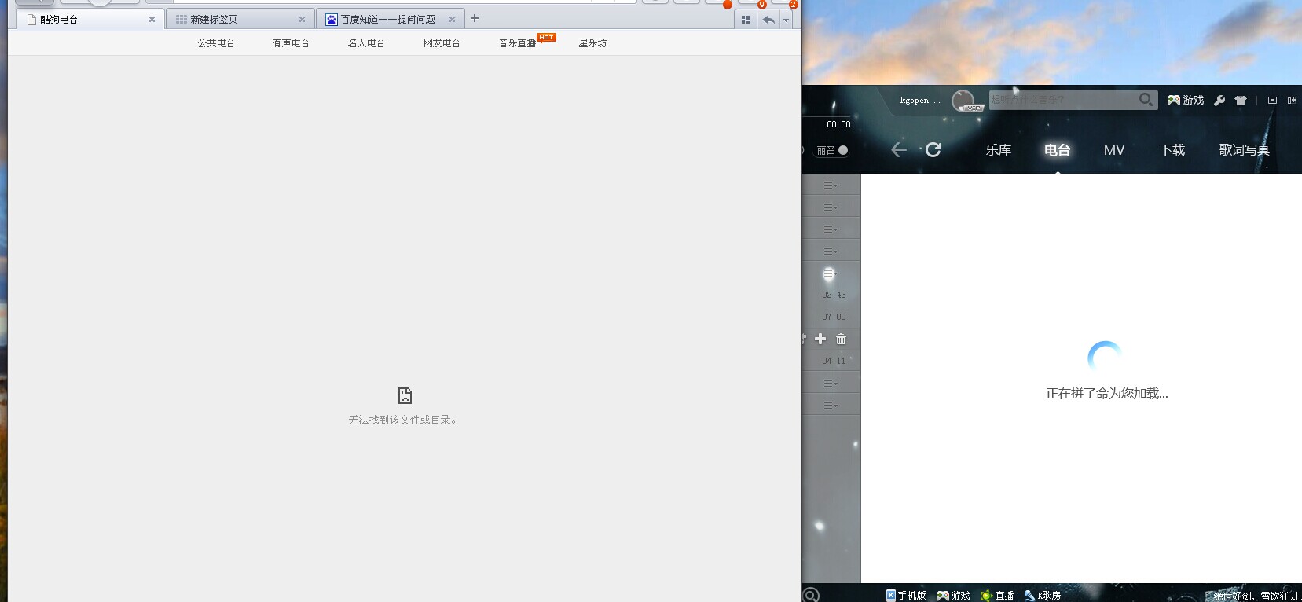This screenshot has width=1302, height=602.
Task: Open 名人电台 navigation link
Action: point(366,43)
